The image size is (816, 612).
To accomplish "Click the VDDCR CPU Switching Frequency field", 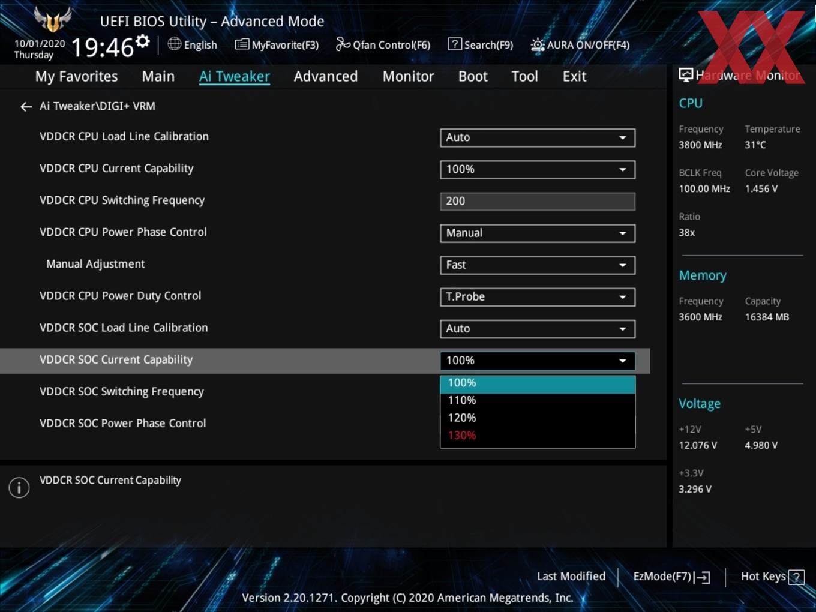I will click(538, 201).
